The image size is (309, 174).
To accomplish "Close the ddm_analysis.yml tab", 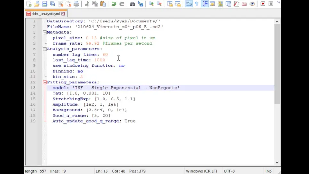I will pyautogui.click(x=63, y=14).
